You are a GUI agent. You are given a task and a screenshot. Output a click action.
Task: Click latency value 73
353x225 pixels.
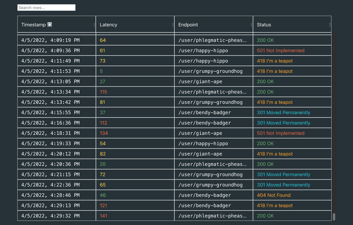(102, 61)
